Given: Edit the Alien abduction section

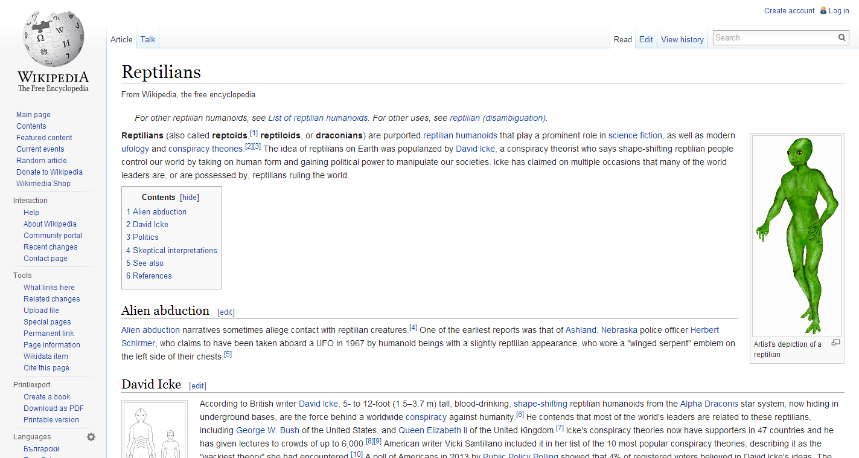Looking at the screenshot, I should coord(226,312).
